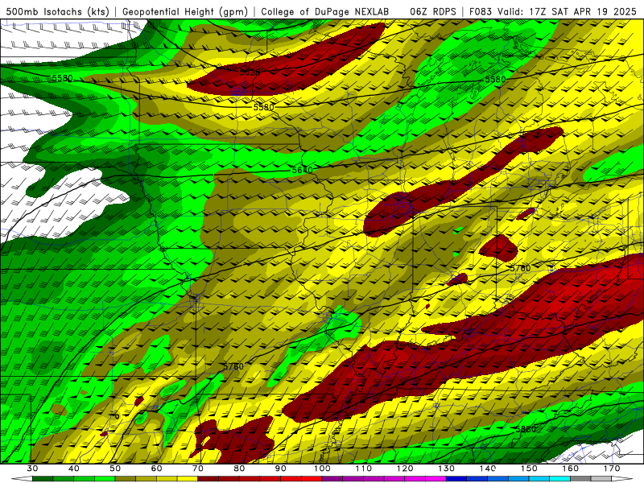This screenshot has height=483, width=644.
Task: Click the '90' value on the color scale
Action: click(x=281, y=469)
